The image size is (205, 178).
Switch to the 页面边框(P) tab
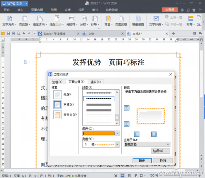[x=77, y=82]
